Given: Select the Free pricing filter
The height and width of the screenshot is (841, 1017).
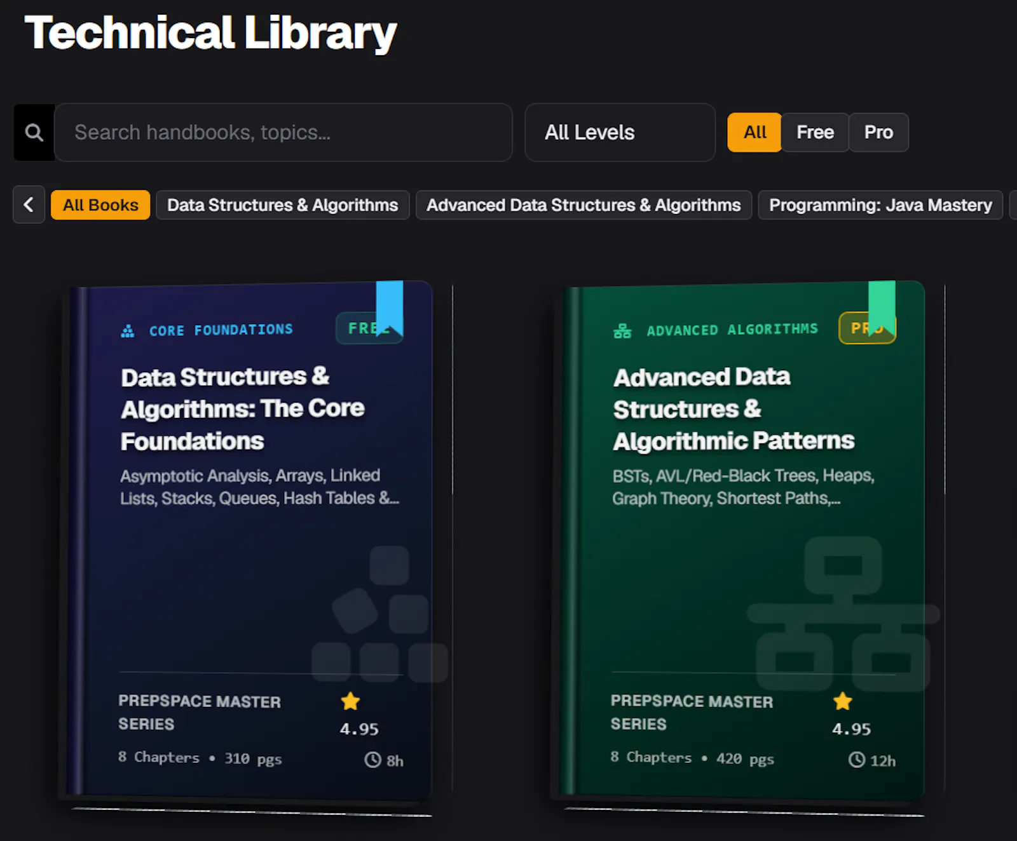Looking at the screenshot, I should coord(815,132).
